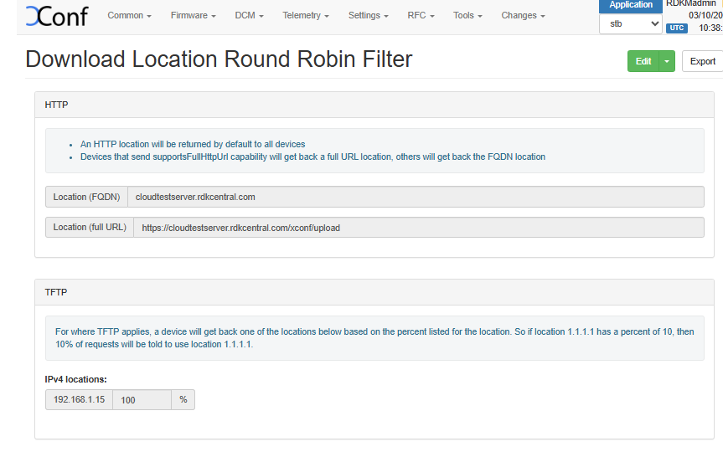
Task: Open the Telemetry menu
Action: 305,16
